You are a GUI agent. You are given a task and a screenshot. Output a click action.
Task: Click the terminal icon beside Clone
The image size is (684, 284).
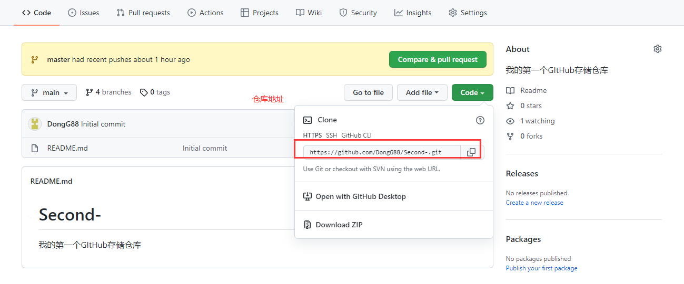click(x=308, y=120)
